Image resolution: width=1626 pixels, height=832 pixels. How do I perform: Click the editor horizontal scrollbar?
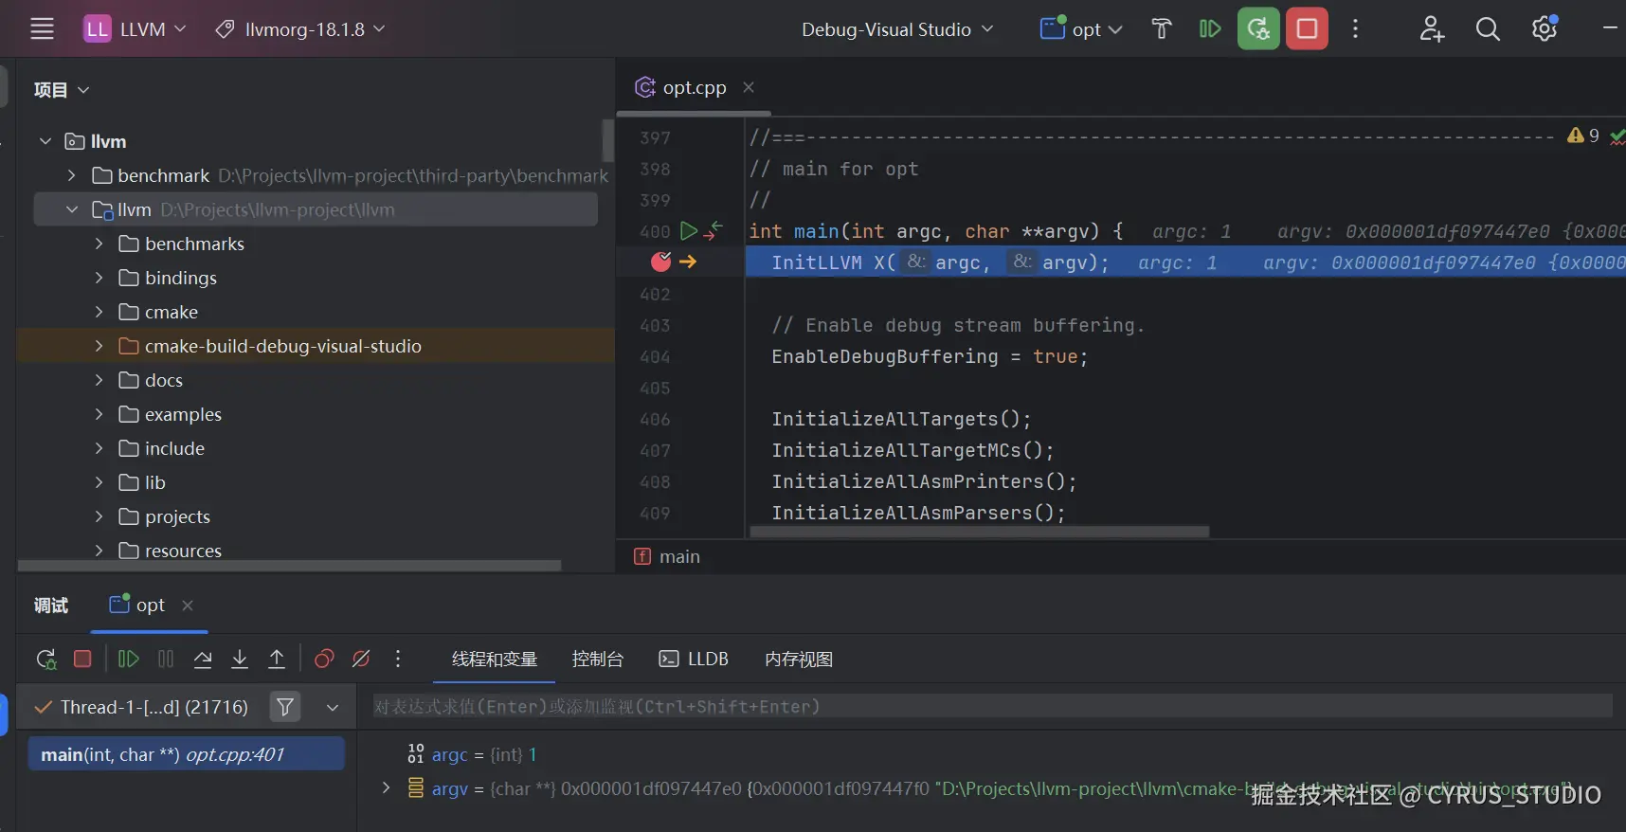pos(979,532)
